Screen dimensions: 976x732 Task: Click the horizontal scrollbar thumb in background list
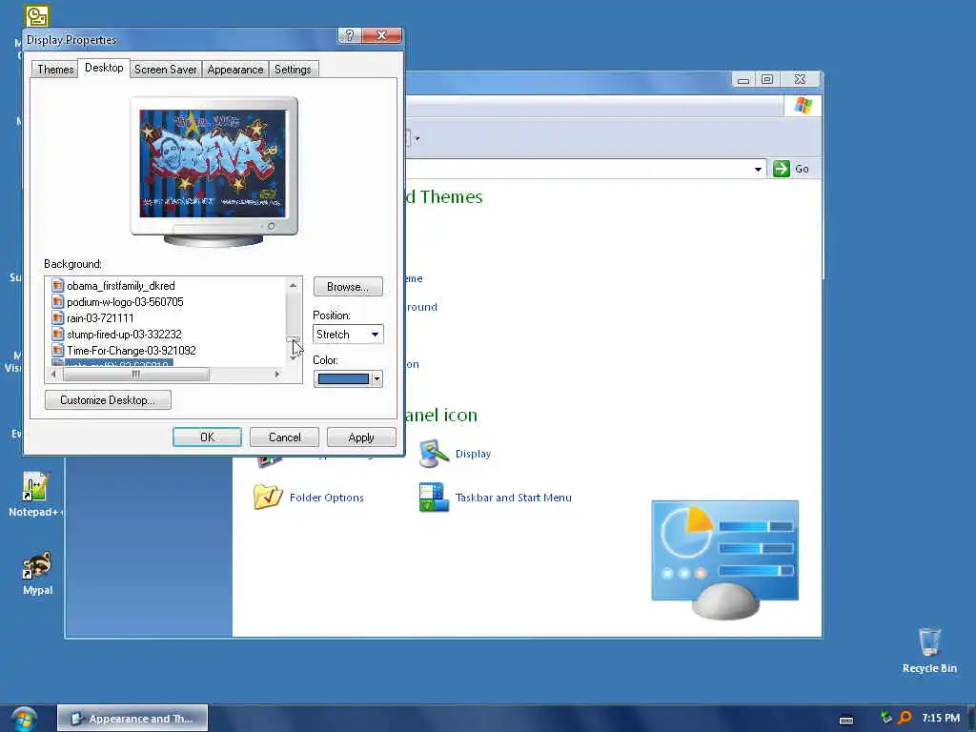click(x=135, y=374)
